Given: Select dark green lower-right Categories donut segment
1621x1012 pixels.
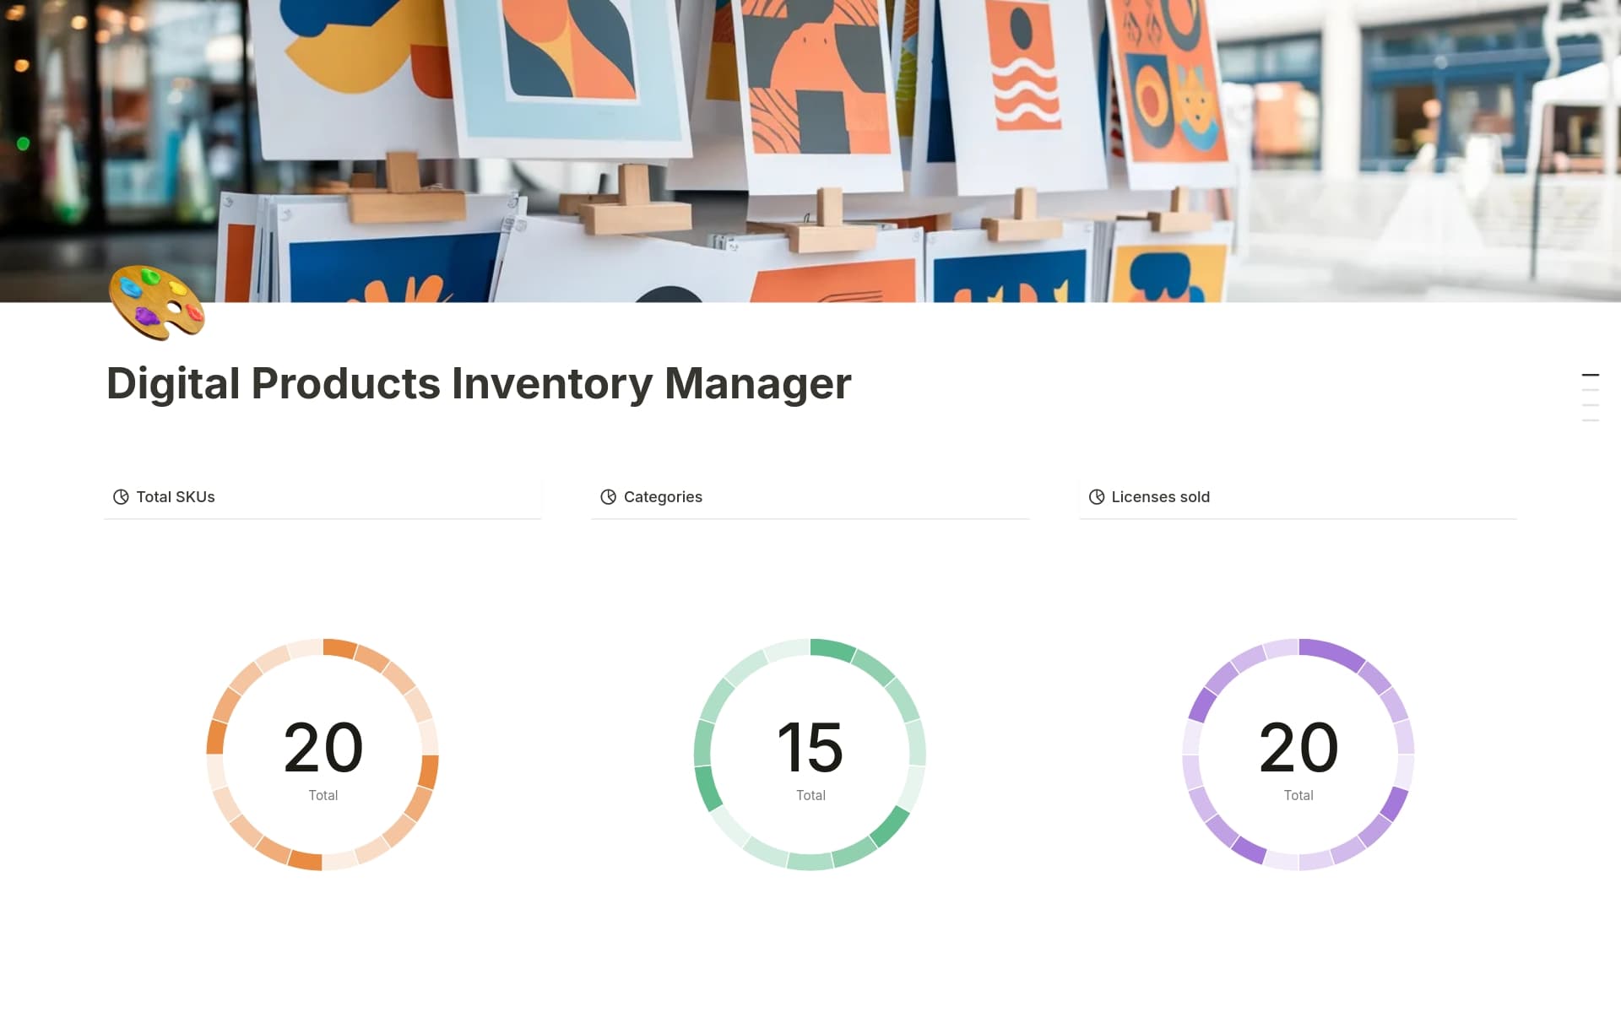Looking at the screenshot, I should coord(889,825).
